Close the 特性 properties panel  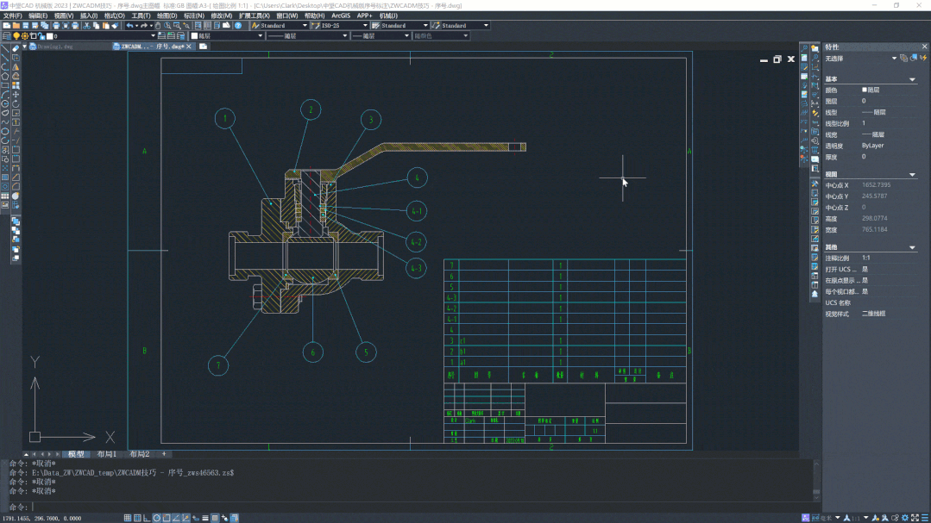point(923,47)
